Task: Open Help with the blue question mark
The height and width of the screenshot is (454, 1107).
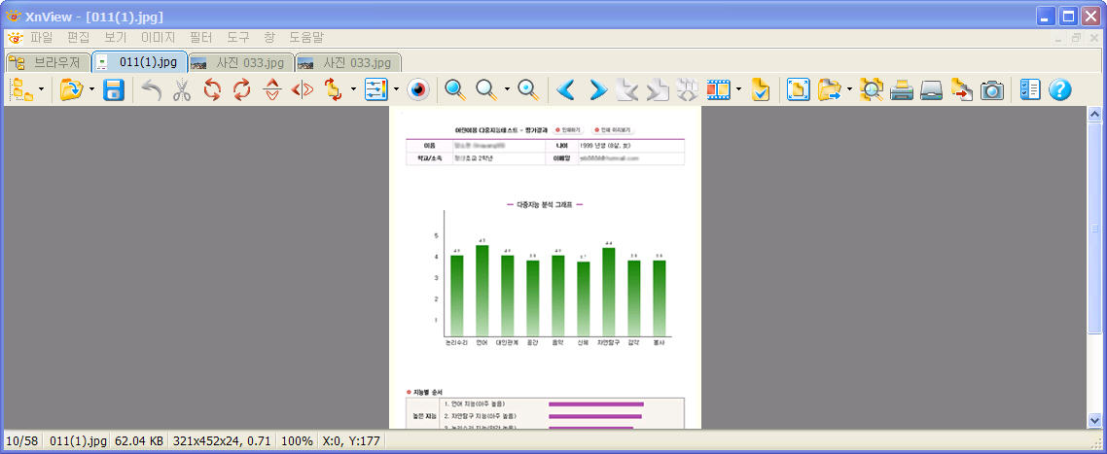Action: [x=1059, y=90]
